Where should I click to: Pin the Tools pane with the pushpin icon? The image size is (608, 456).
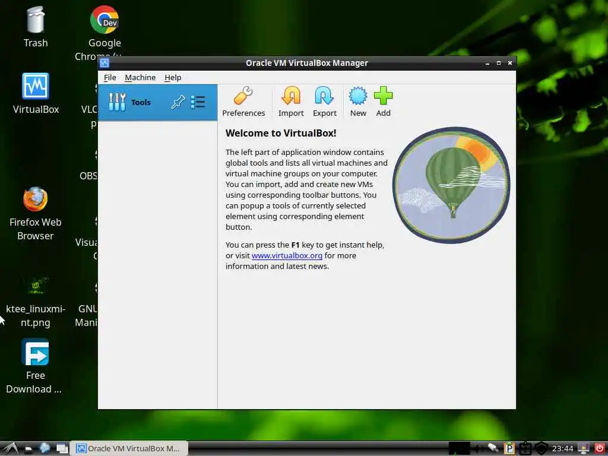tap(178, 102)
